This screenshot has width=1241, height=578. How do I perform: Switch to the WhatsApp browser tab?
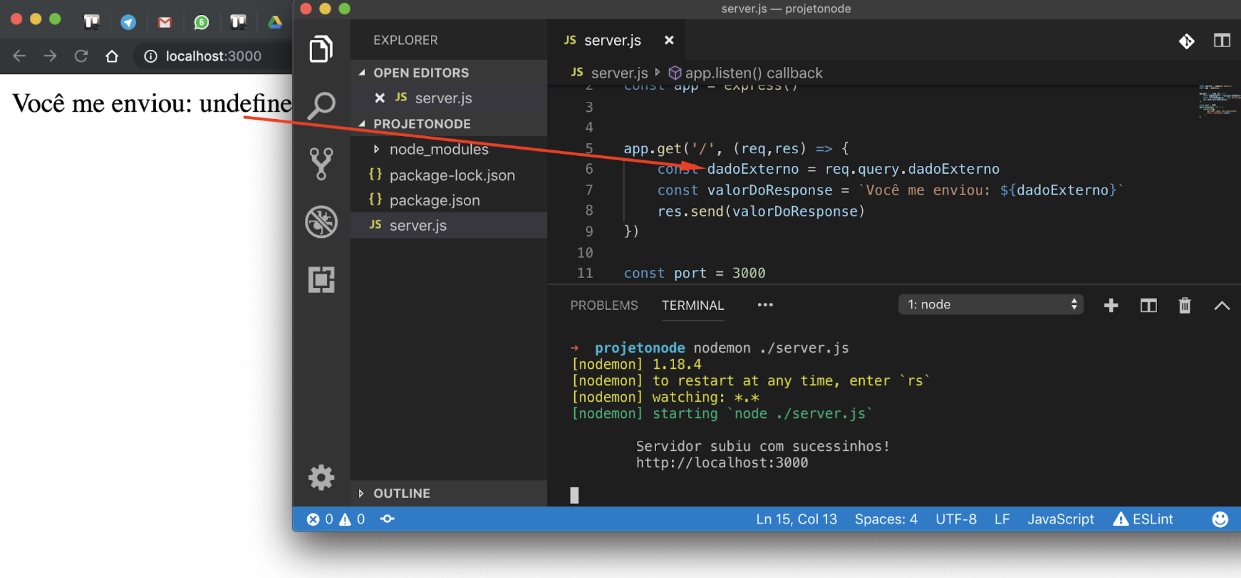click(x=201, y=22)
